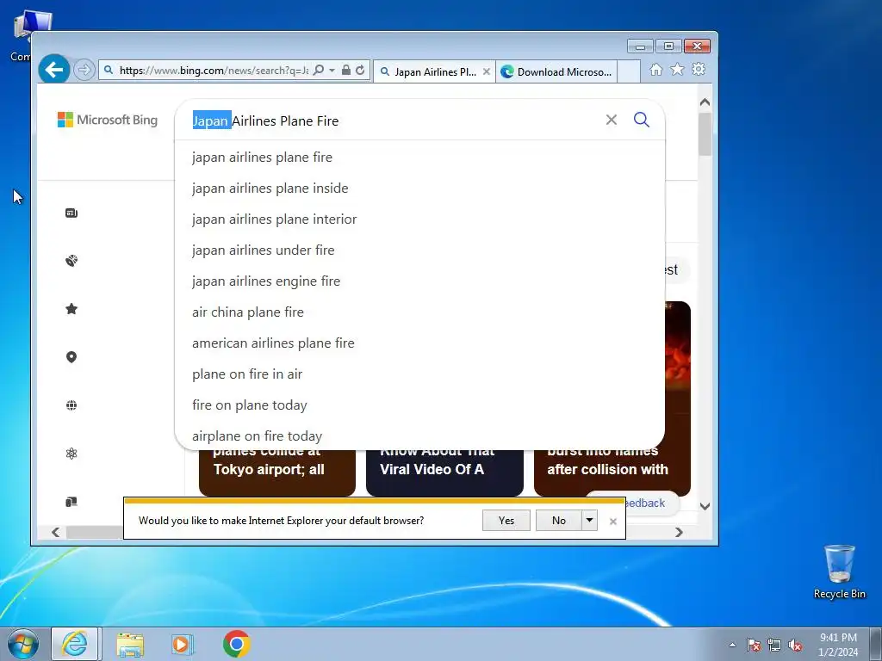Click Yes to make IE default browser

pyautogui.click(x=506, y=521)
